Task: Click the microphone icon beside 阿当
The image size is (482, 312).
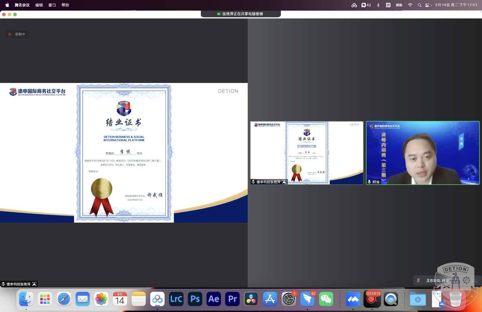Action: point(369,182)
